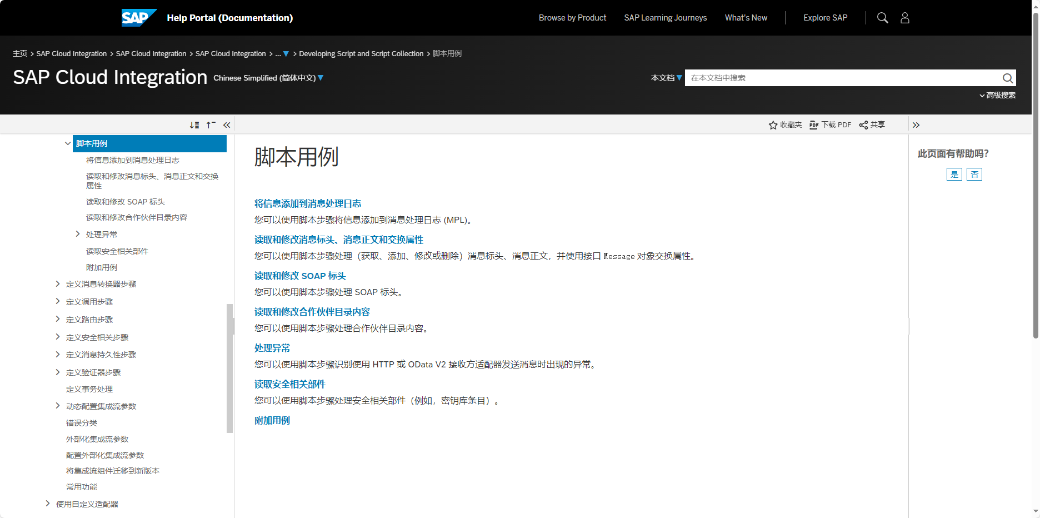Click the sidebar tree vertical scrollbar
This screenshot has height=518, width=1040.
click(229, 368)
